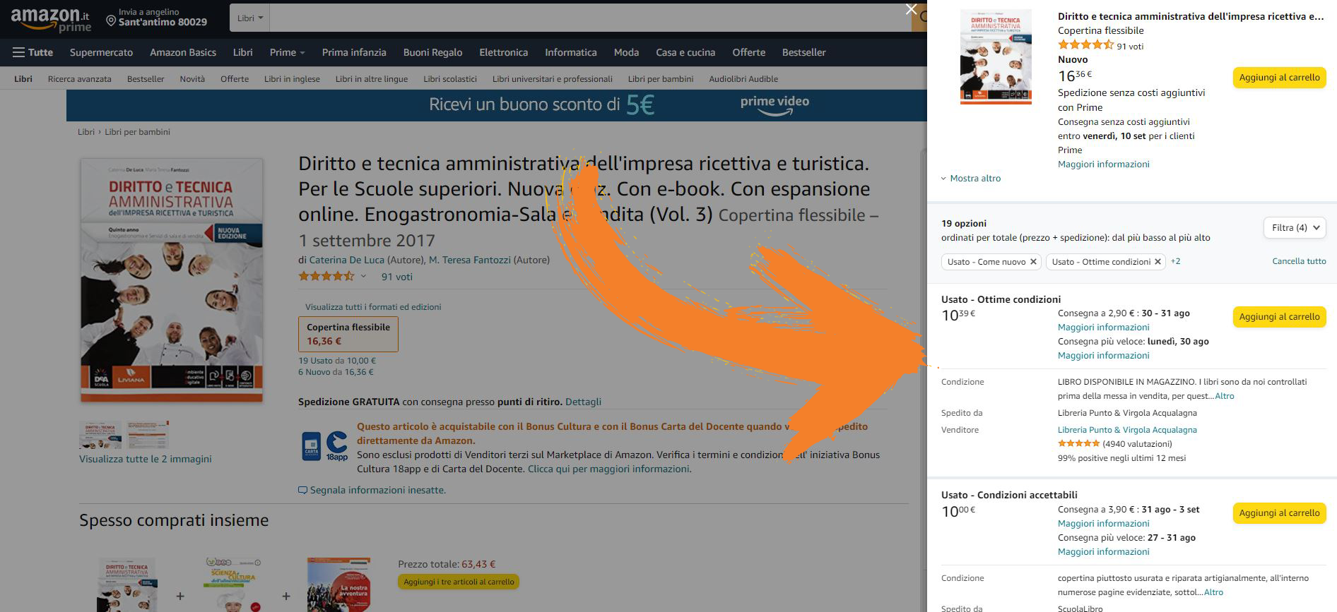Add the 10,00 € Condizioni accettabili offer to cart
This screenshot has width=1337, height=612.
pos(1279,513)
